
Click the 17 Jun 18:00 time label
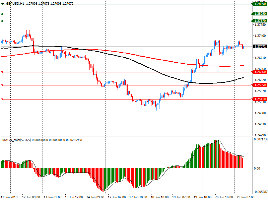coord(138,197)
